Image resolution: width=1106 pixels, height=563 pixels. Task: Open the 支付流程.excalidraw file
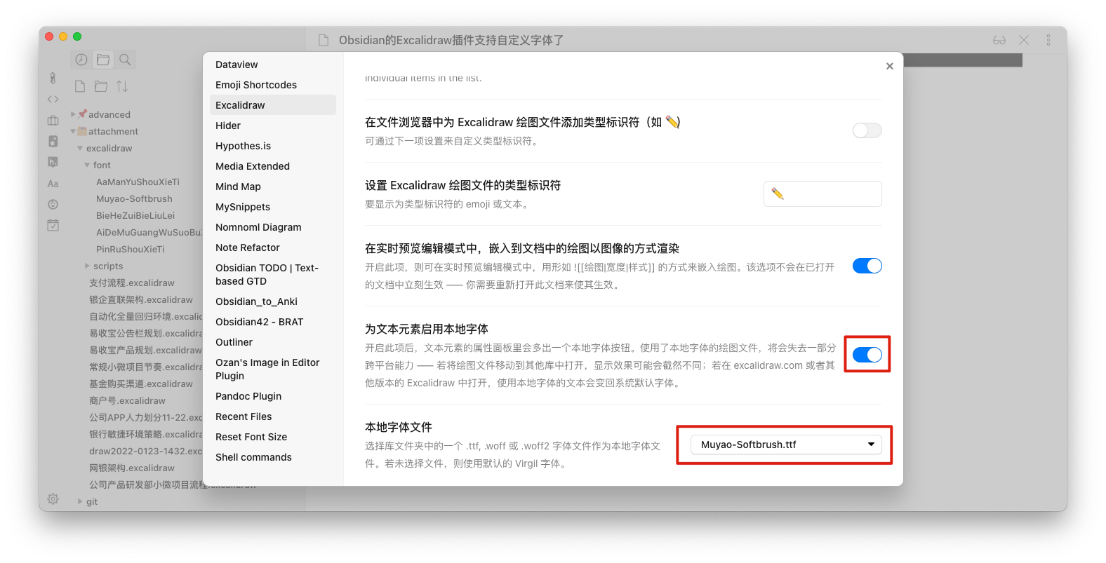pos(132,283)
